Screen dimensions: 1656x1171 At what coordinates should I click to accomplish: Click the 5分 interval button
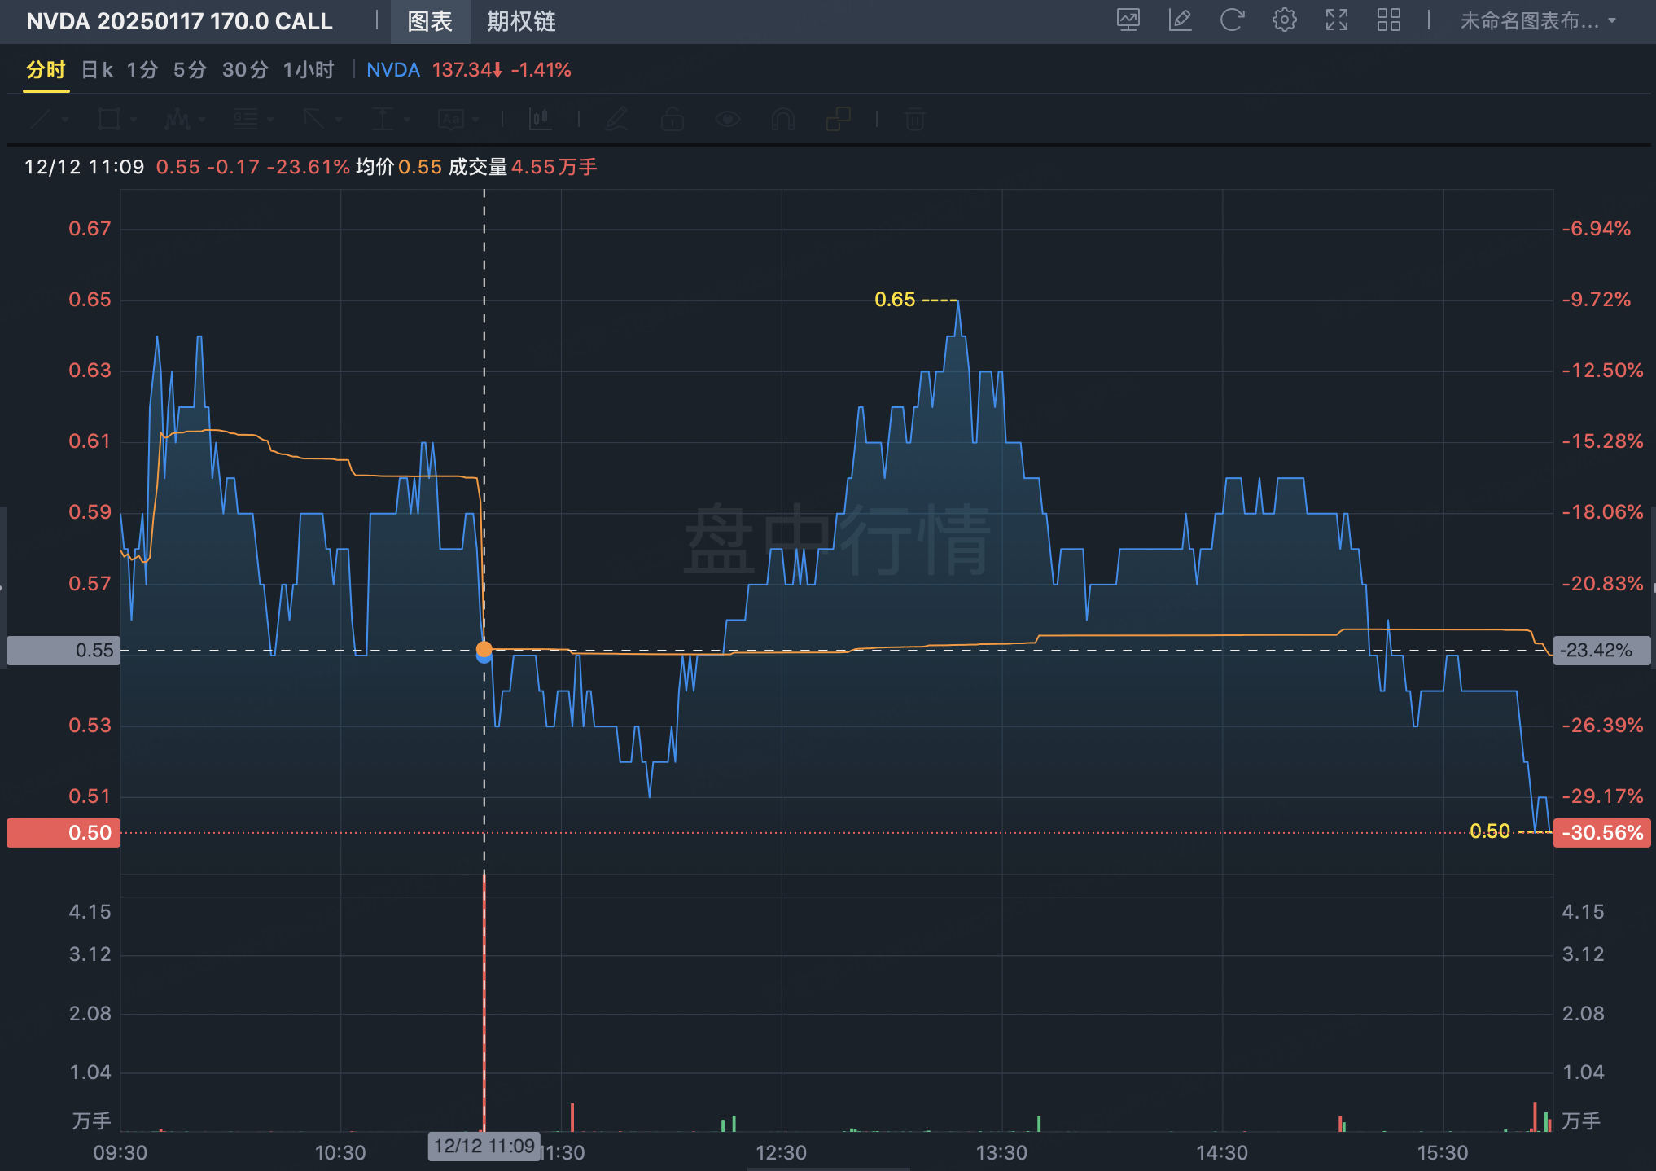pyautogui.click(x=189, y=70)
